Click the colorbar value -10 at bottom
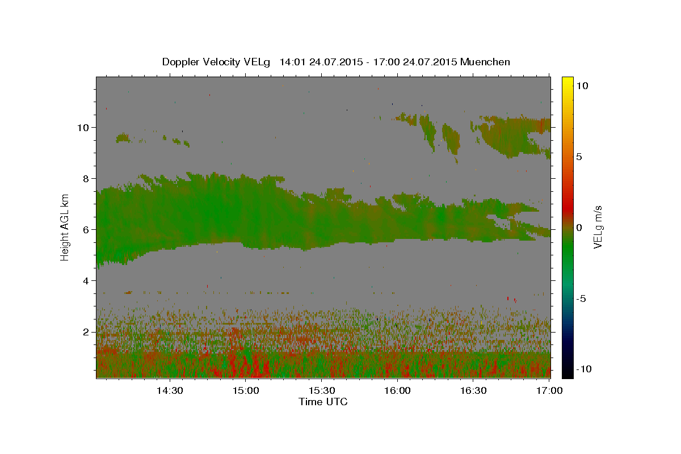Viewport: 681px width, 454px height. coord(583,369)
